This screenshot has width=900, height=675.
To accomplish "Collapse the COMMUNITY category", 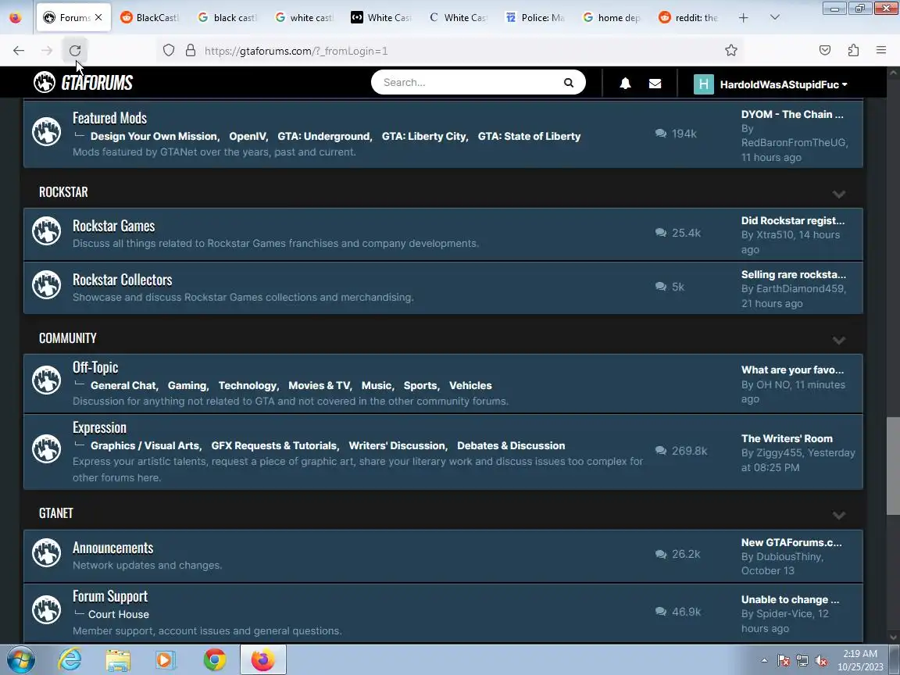I will pyautogui.click(x=838, y=341).
